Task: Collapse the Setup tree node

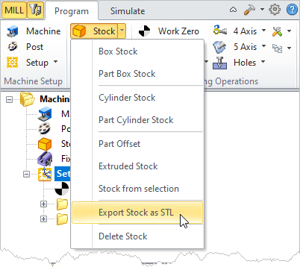Action: click(26, 175)
